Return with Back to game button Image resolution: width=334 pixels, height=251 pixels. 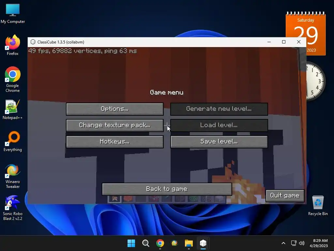(167, 189)
